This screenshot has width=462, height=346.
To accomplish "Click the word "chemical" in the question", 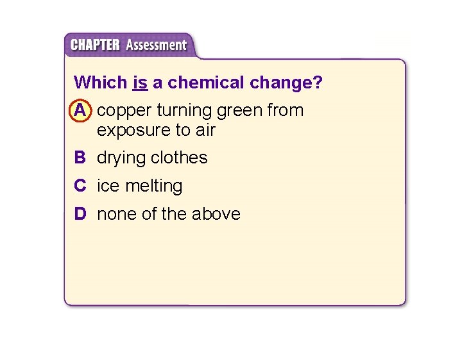I will (200, 83).
